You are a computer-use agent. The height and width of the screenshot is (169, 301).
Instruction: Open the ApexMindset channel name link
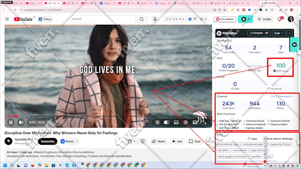point(24,139)
